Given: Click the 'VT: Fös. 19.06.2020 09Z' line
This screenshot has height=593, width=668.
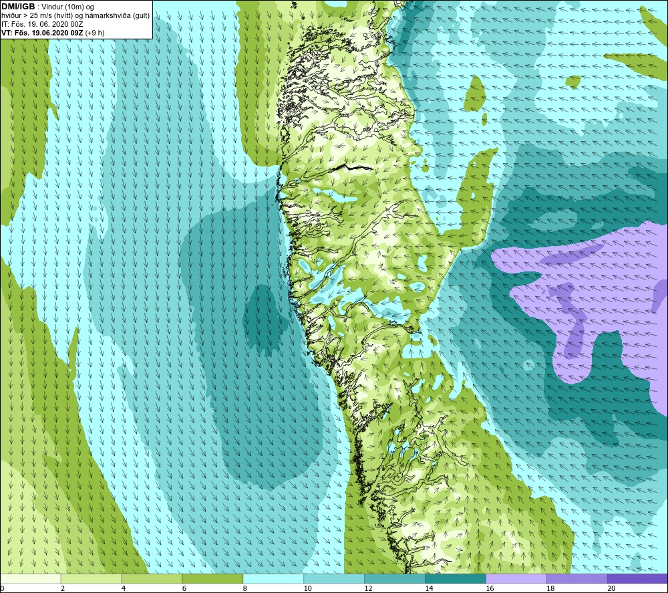Looking at the screenshot, I should tap(42, 33).
